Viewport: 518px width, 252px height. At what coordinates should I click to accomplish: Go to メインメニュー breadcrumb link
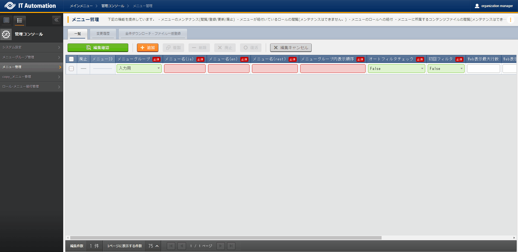[81, 6]
